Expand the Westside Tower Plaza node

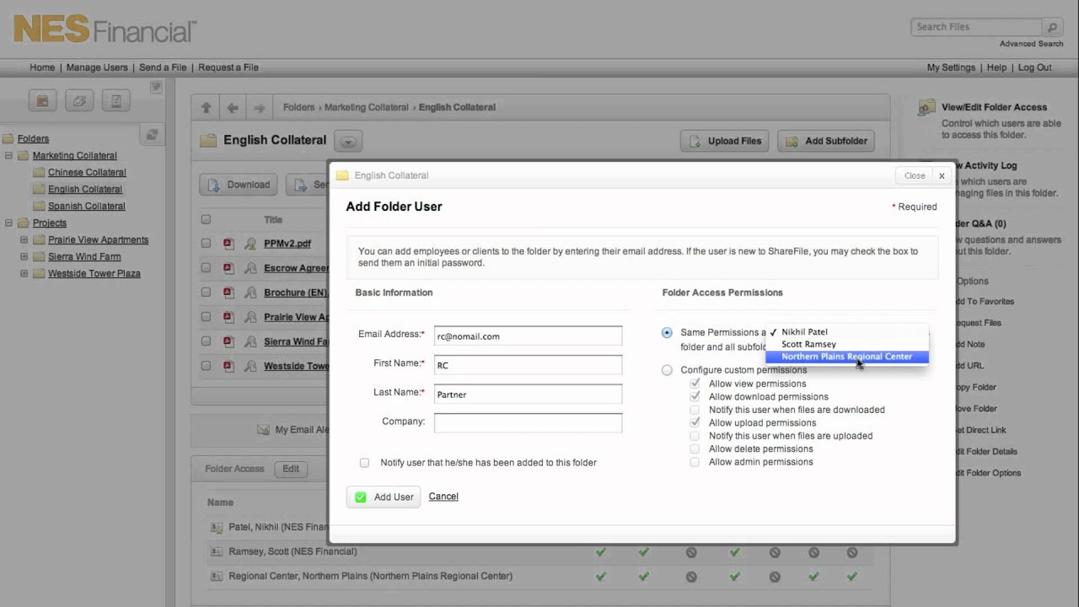pyautogui.click(x=24, y=273)
